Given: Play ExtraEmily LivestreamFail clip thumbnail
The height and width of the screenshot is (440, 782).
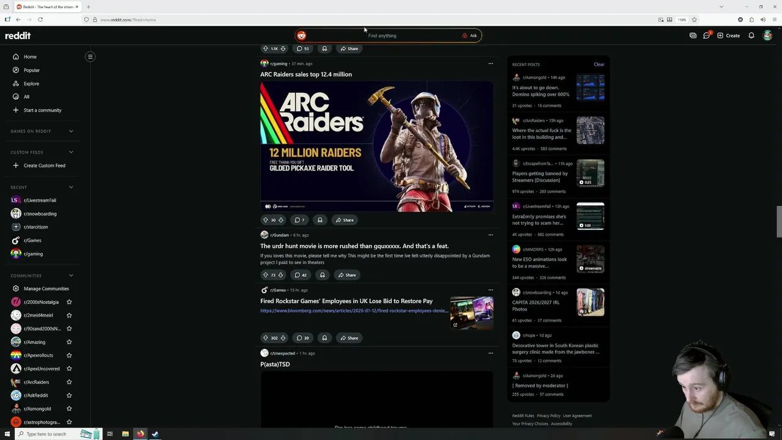Looking at the screenshot, I should click(590, 216).
